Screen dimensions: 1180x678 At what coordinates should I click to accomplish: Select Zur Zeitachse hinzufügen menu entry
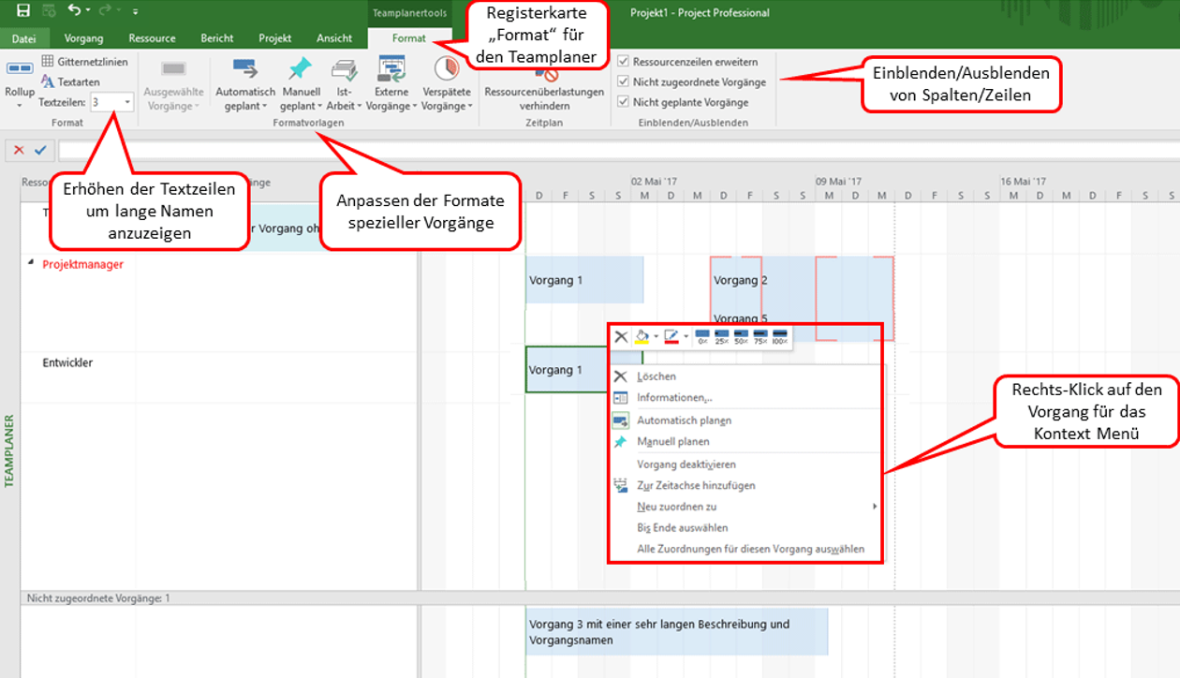(x=696, y=485)
